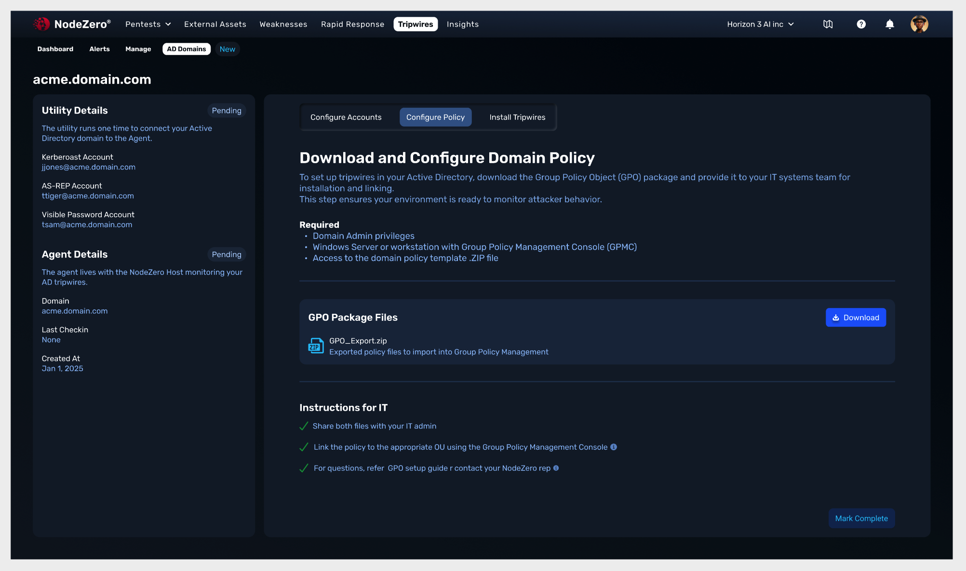Switch to the Alerts sub-tab

coord(99,49)
